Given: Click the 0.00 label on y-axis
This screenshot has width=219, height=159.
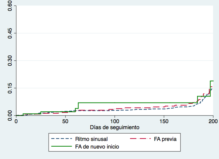Looking at the screenshot, I should pyautogui.click(x=10, y=115).
